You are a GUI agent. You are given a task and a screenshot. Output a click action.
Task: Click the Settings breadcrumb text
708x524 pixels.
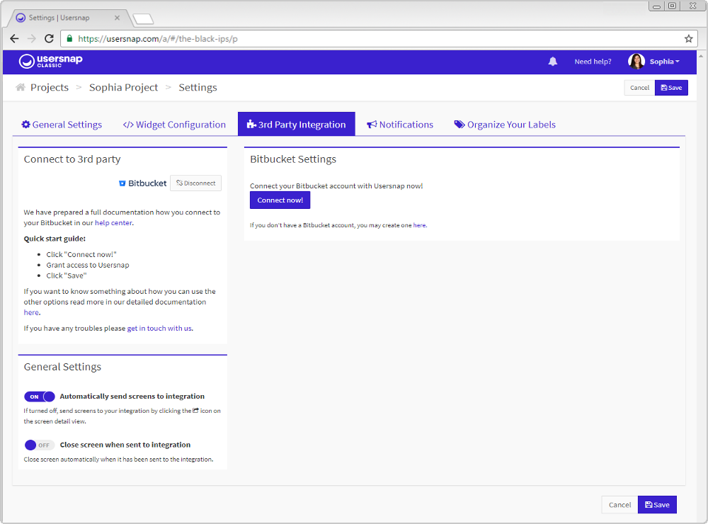click(198, 87)
